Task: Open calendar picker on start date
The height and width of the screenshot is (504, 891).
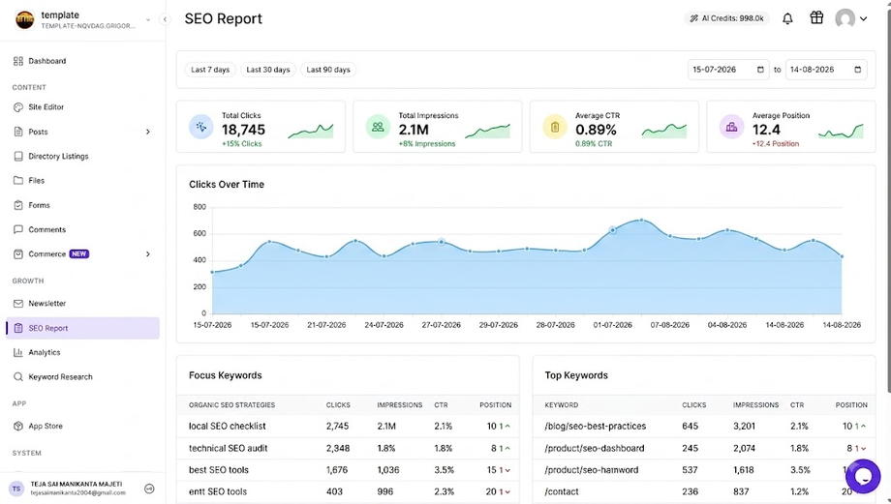Action: (x=760, y=70)
